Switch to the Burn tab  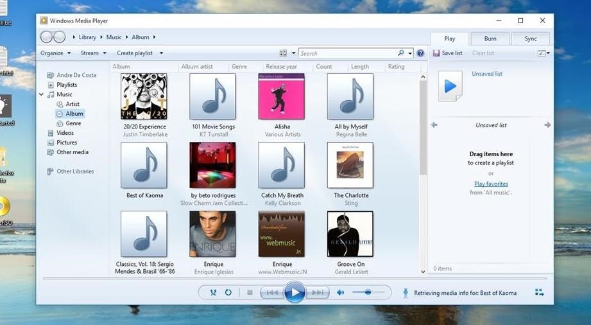tap(490, 39)
